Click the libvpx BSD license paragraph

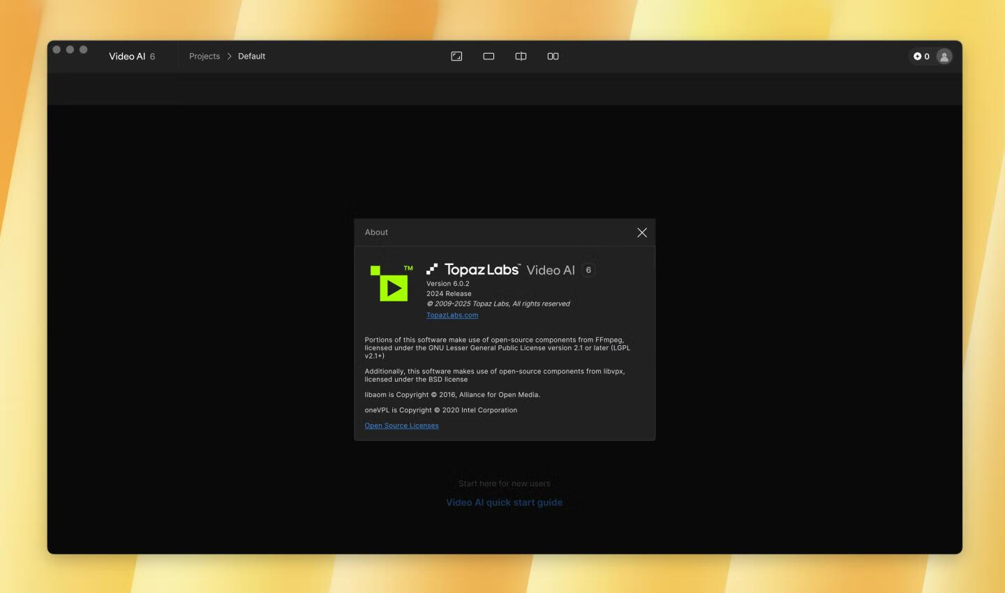[495, 375]
